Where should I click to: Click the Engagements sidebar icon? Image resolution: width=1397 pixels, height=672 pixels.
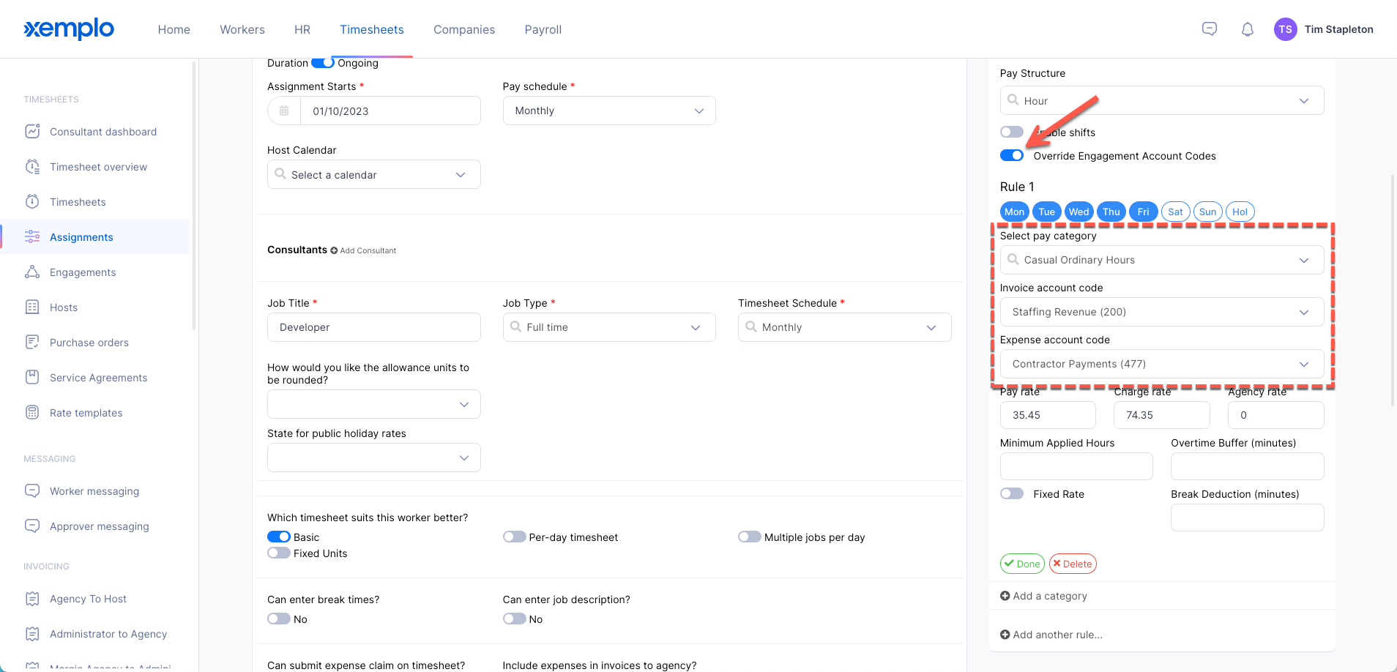click(32, 272)
